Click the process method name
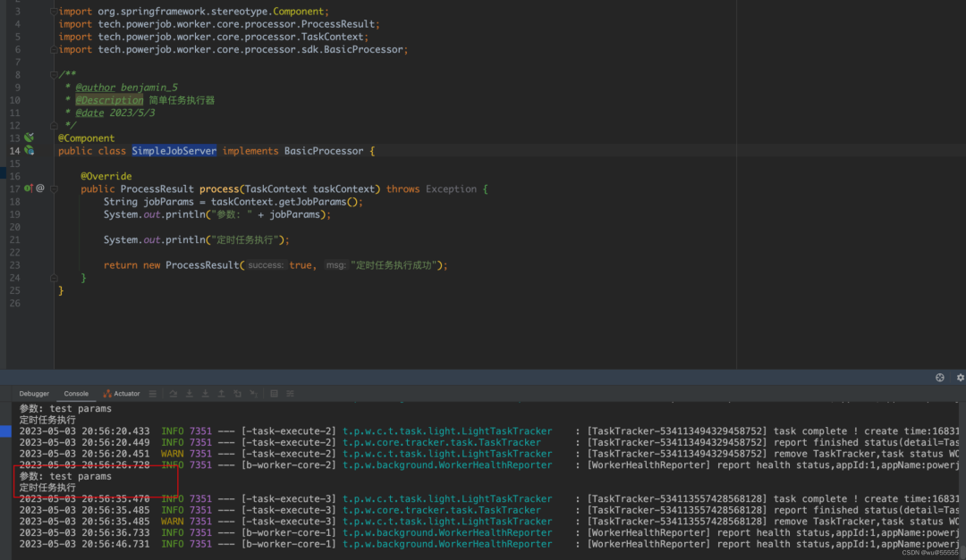This screenshot has height=560, width=966. pos(219,189)
